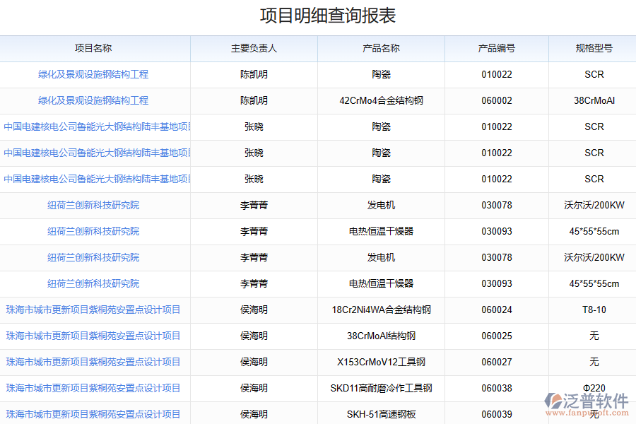Click the 产品名称 column header
The width and height of the screenshot is (636, 424).
point(381,49)
